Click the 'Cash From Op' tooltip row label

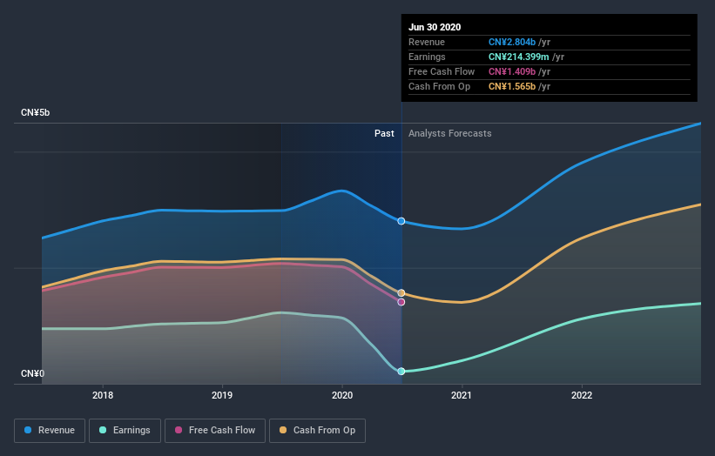pos(439,86)
